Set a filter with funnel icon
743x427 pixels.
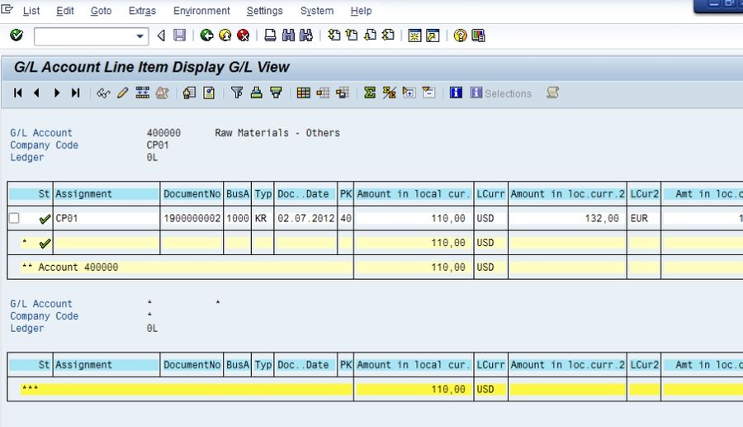point(236,93)
